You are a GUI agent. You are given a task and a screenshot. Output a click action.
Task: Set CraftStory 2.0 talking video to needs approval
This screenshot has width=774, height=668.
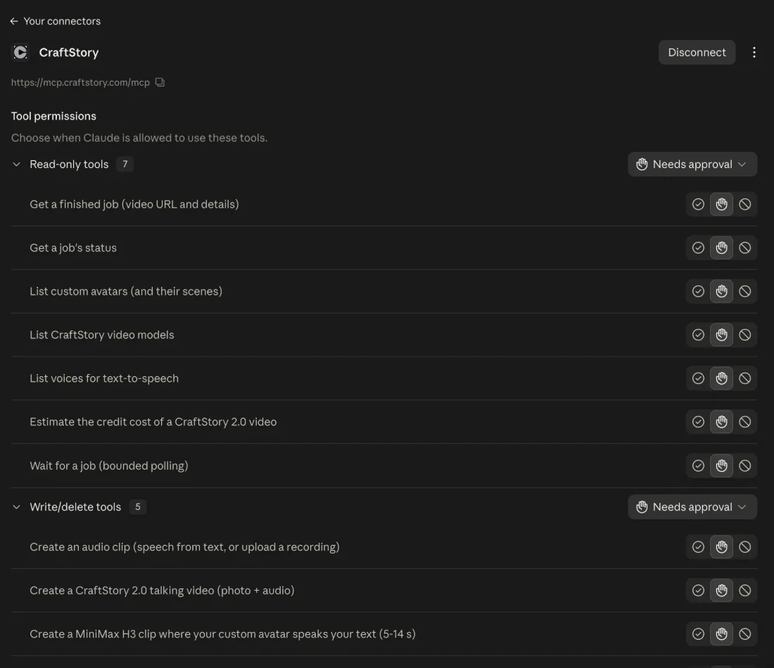(x=721, y=590)
